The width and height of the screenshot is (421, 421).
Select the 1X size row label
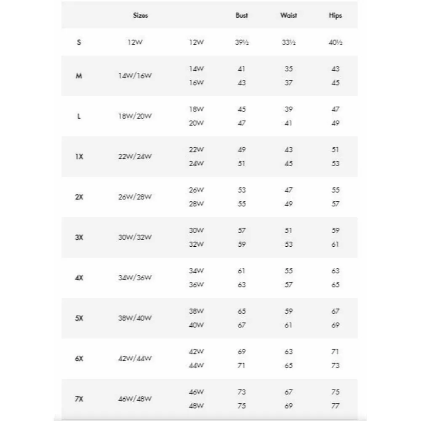click(x=79, y=157)
